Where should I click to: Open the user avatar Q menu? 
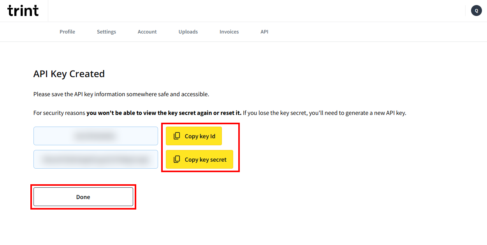point(476,11)
